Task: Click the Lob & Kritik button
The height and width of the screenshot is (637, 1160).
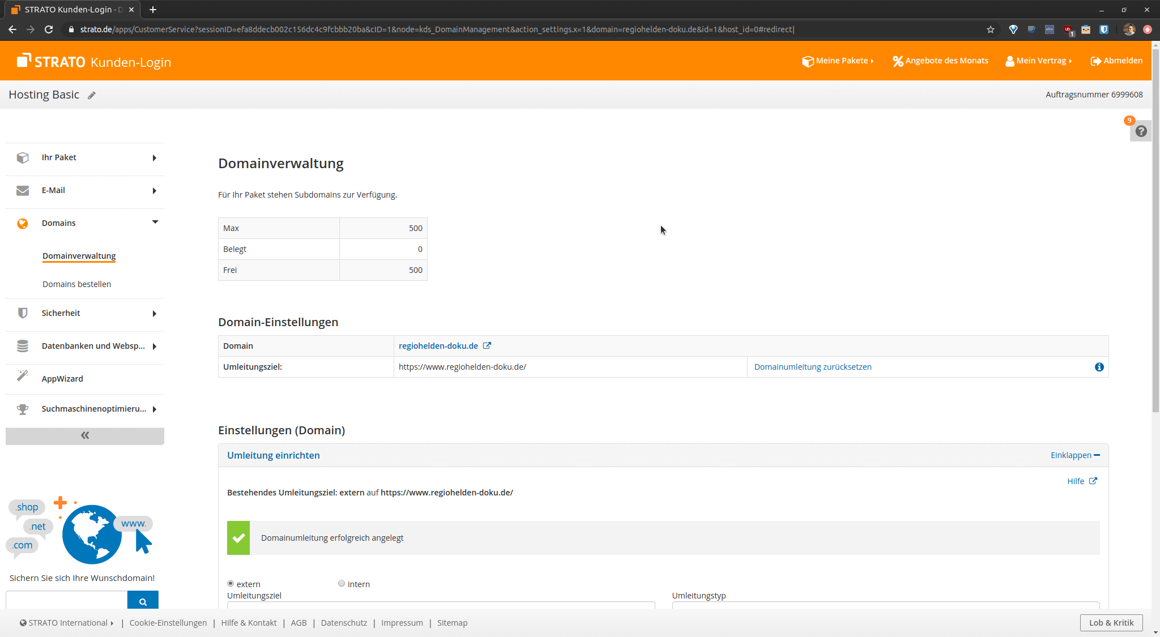Action: click(x=1111, y=623)
